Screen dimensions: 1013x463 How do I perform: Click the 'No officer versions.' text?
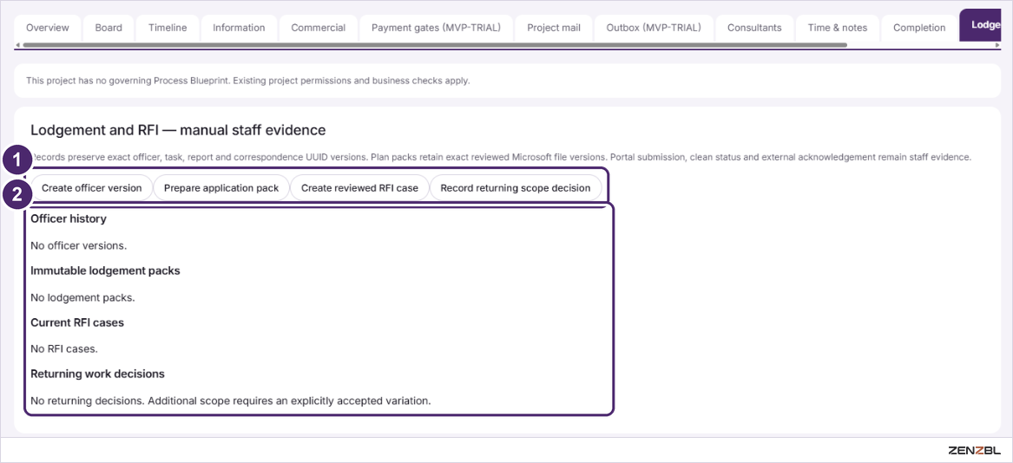click(x=79, y=245)
